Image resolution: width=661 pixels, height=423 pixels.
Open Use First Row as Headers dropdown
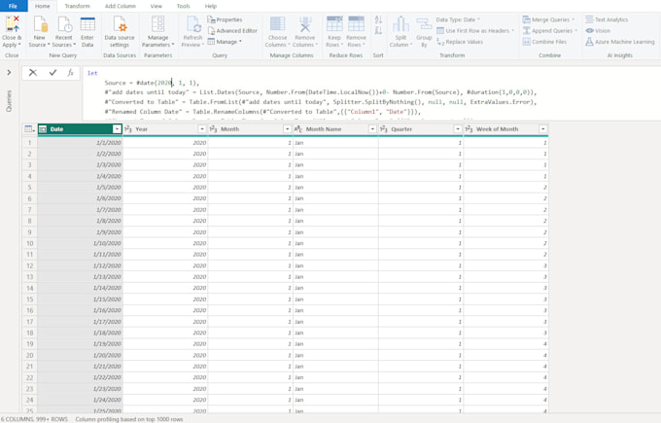tap(475, 31)
